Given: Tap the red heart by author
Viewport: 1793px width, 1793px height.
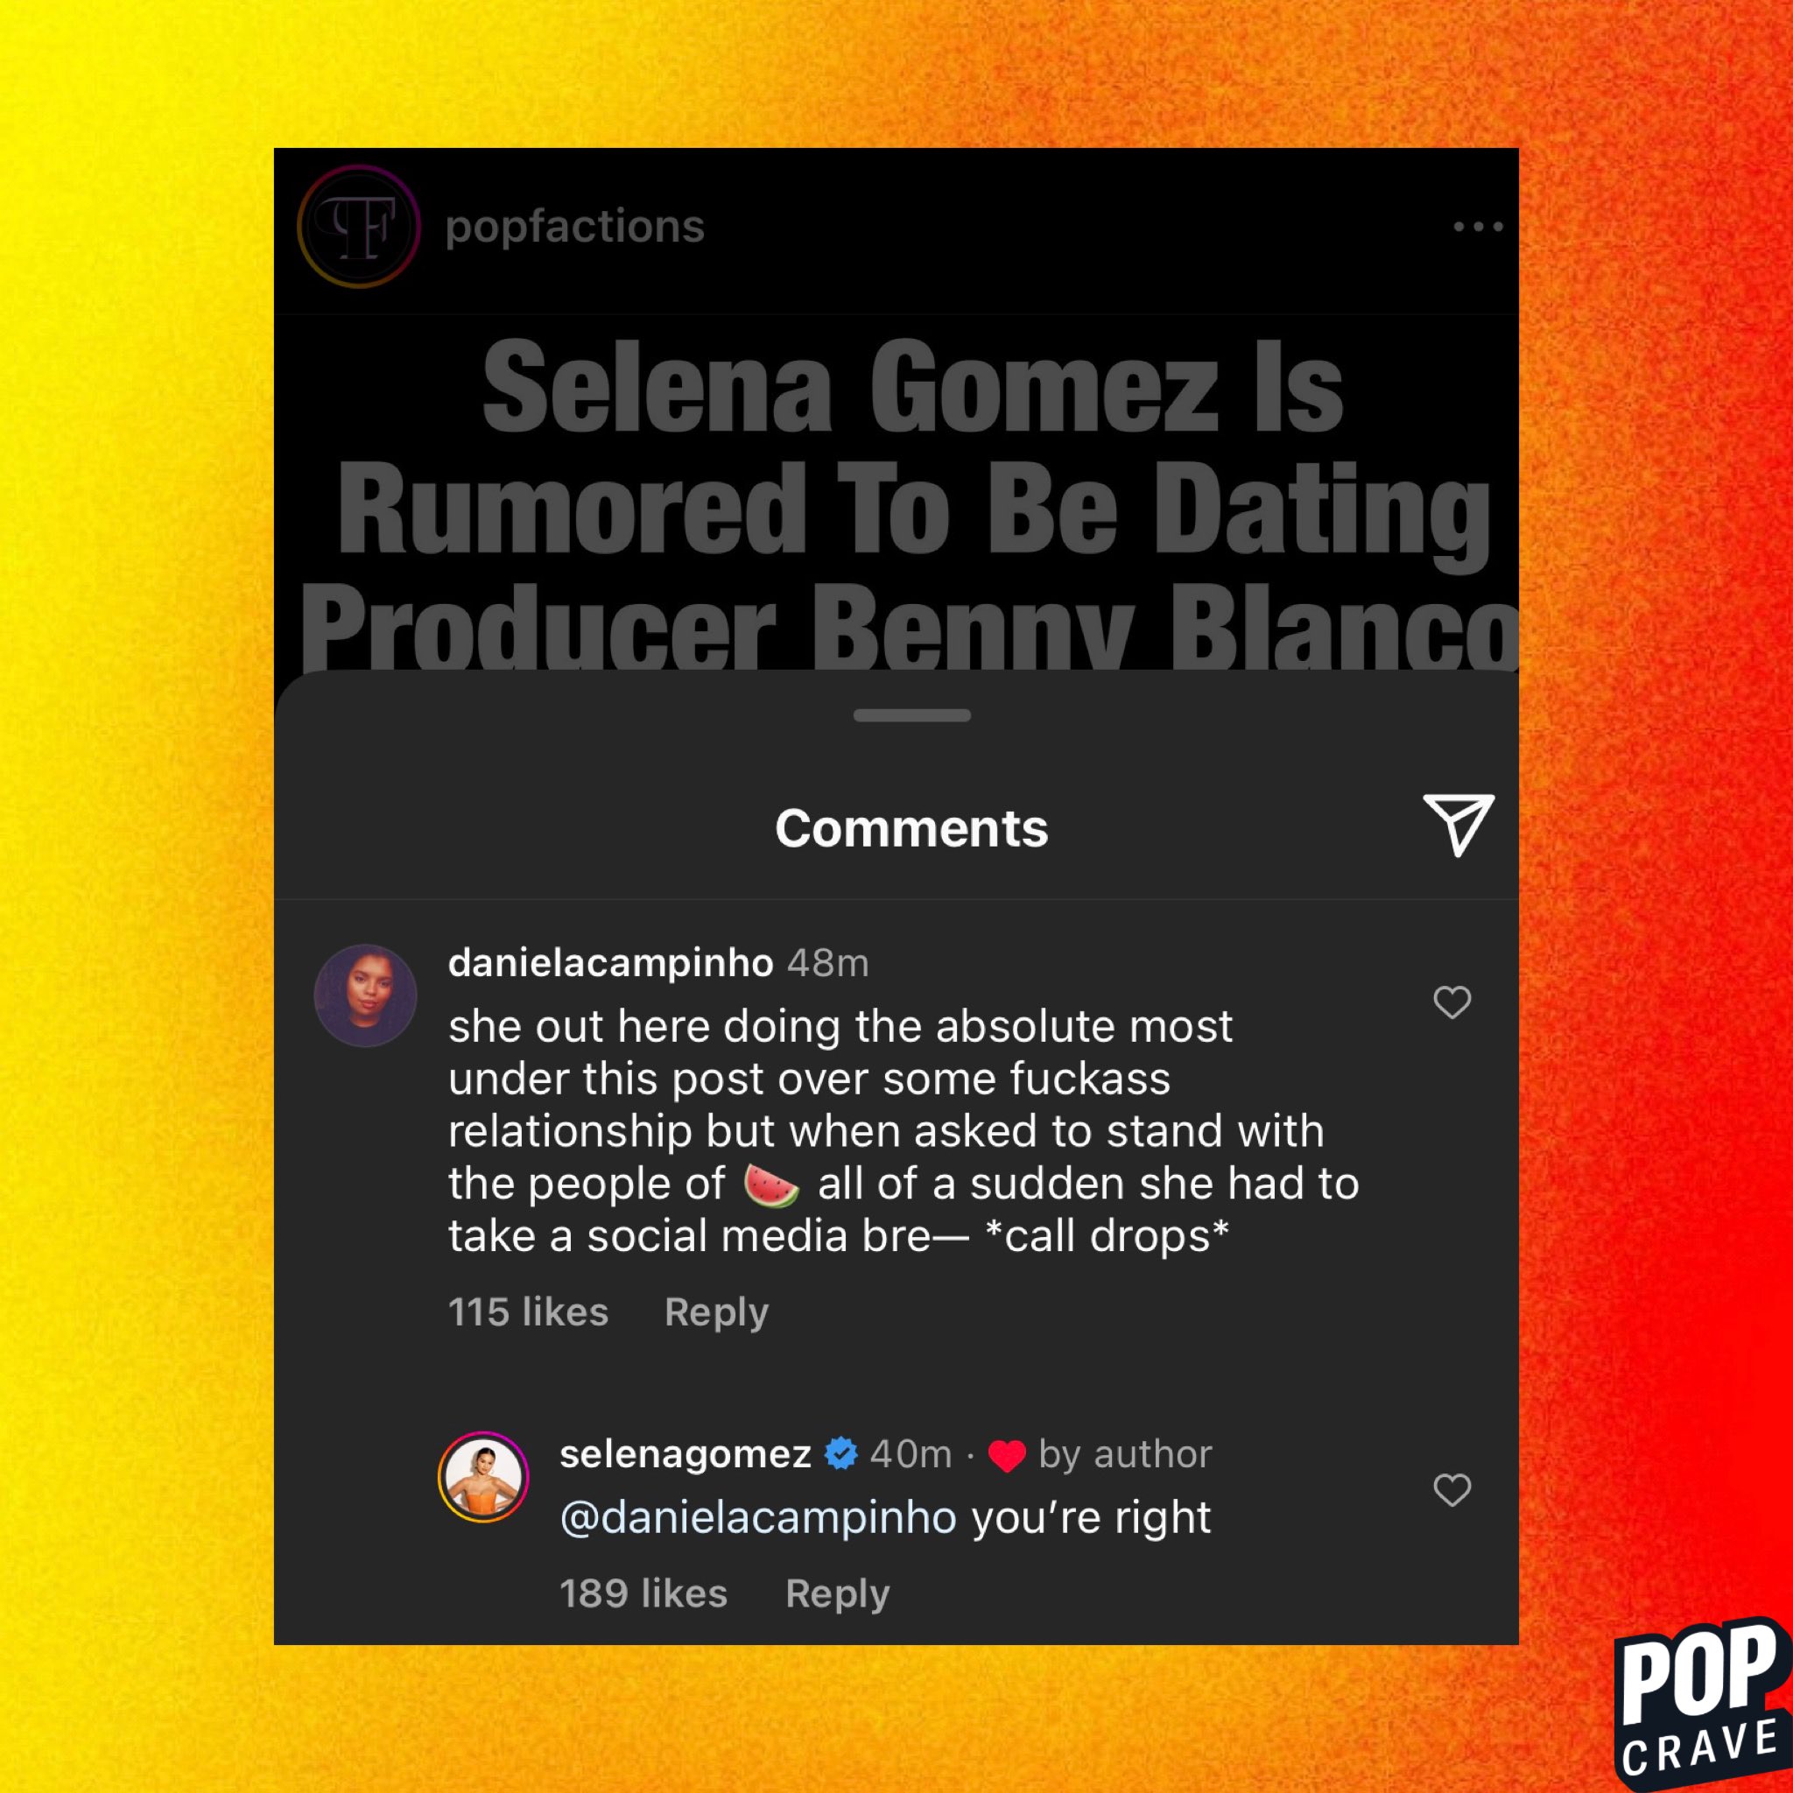Looking at the screenshot, I should [x=1007, y=1456].
